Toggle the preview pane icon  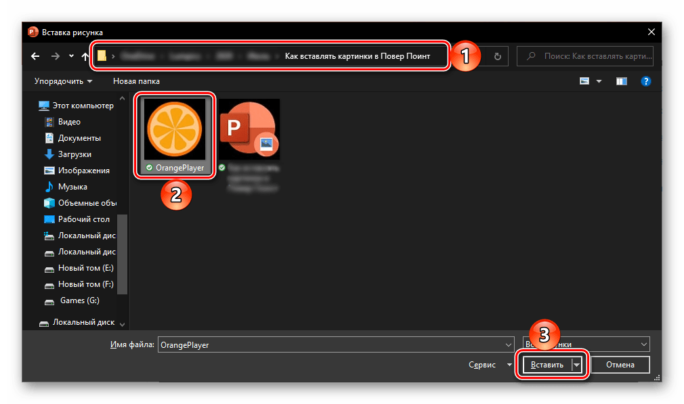(x=622, y=81)
